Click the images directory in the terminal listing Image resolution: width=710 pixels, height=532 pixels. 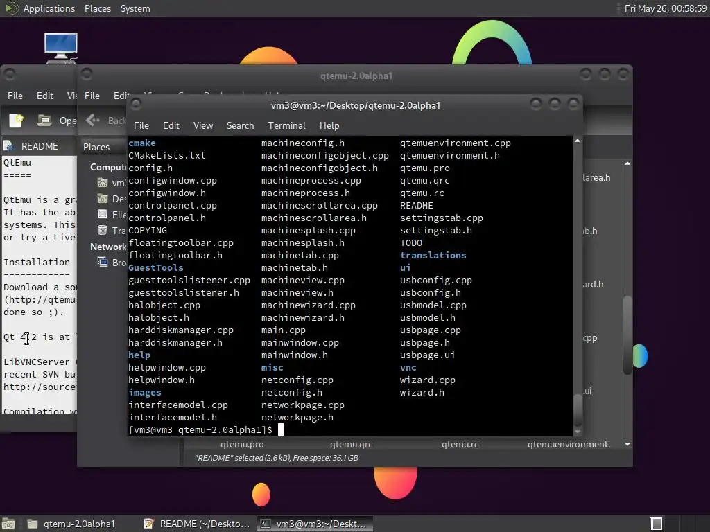click(145, 392)
